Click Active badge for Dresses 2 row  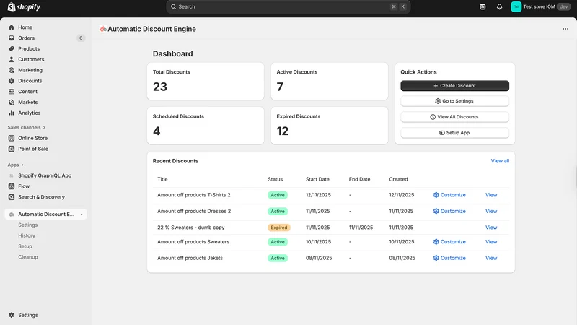point(278,211)
